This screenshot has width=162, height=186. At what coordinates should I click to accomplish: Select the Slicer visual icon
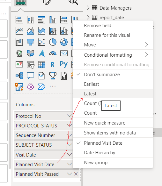pos(30,64)
